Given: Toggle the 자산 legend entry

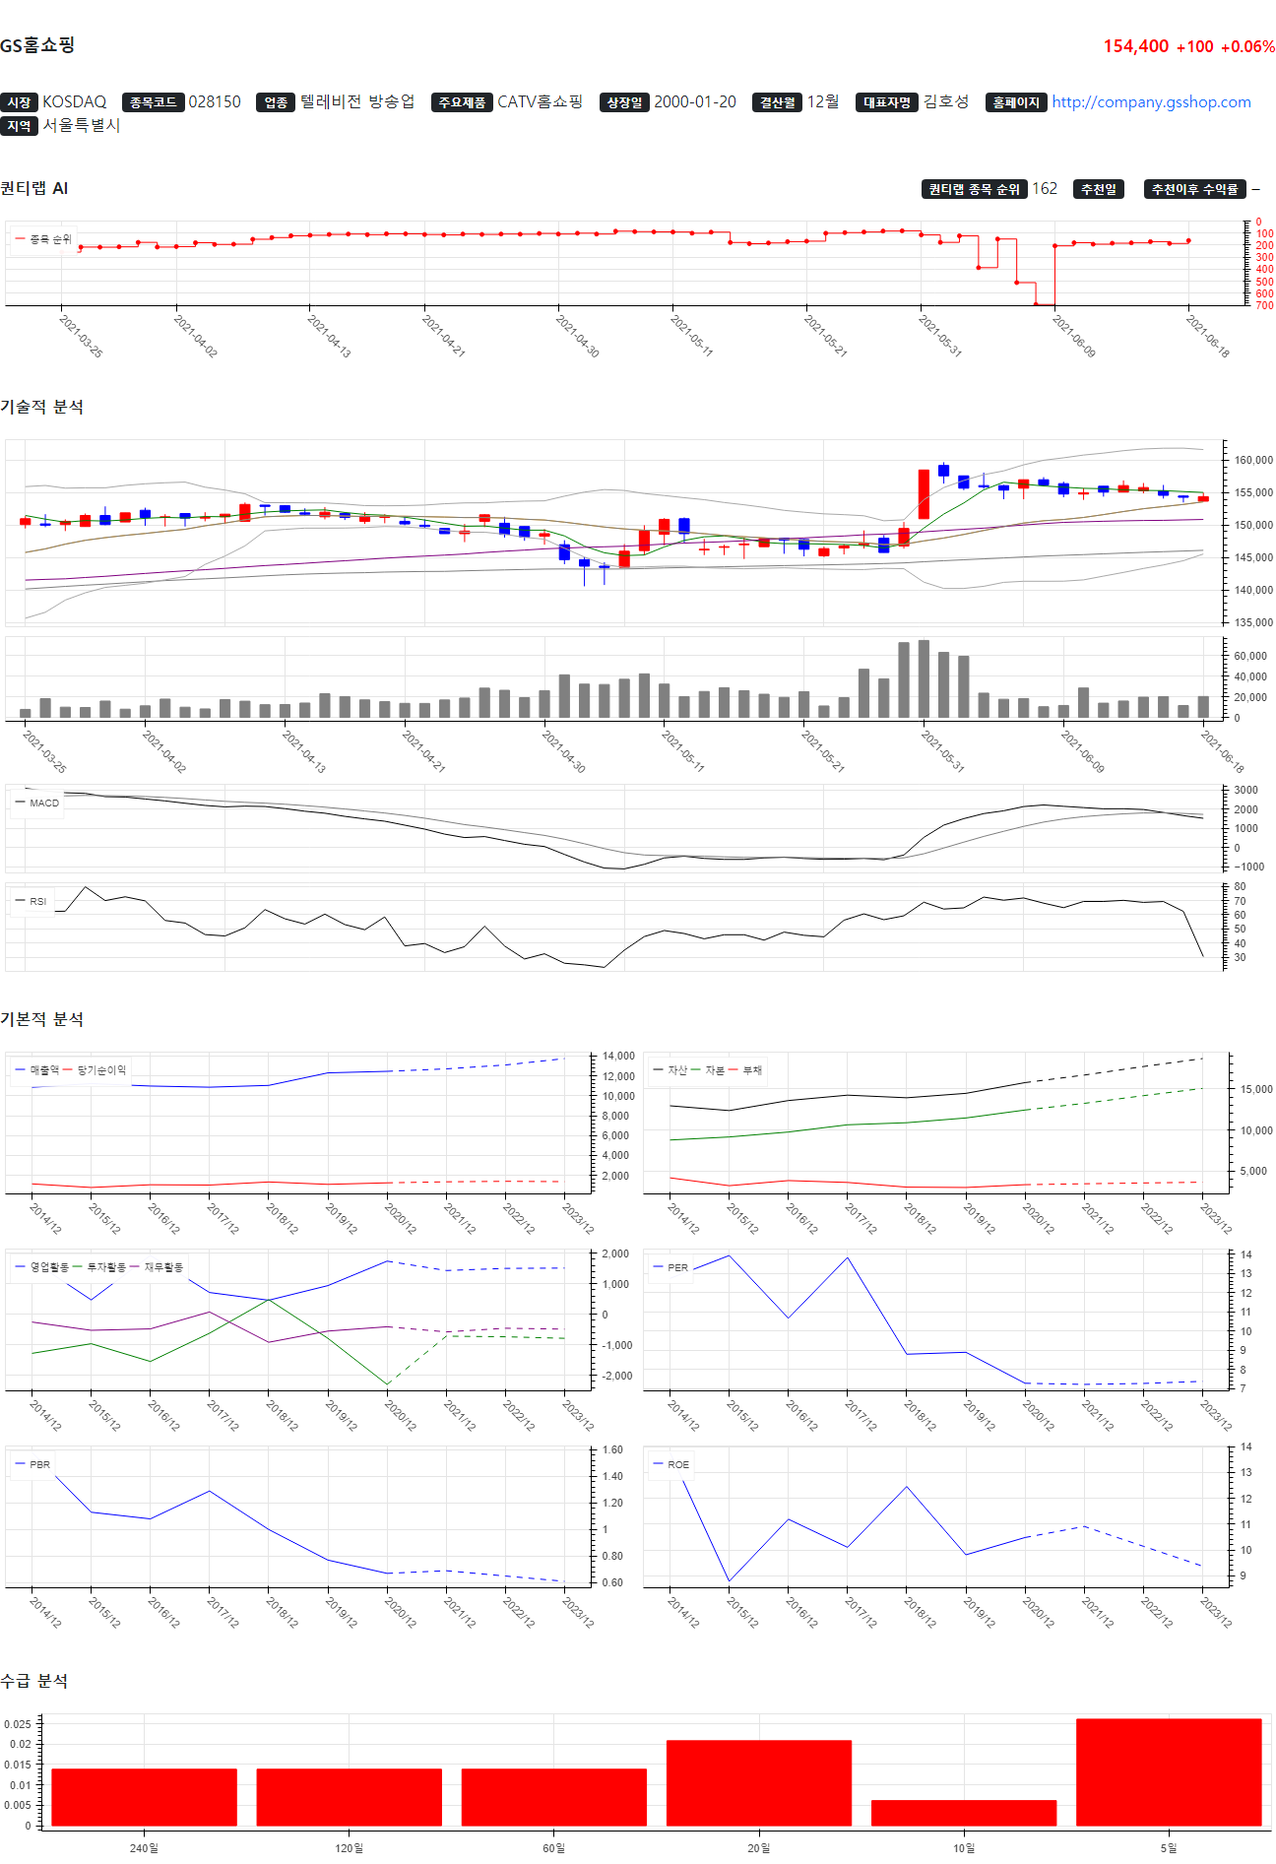Looking at the screenshot, I should coord(670,1069).
